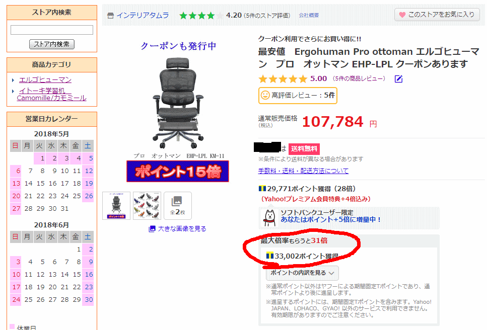Click the heart icon to favorite store
Screen dimensions: 487x330
coord(402,15)
